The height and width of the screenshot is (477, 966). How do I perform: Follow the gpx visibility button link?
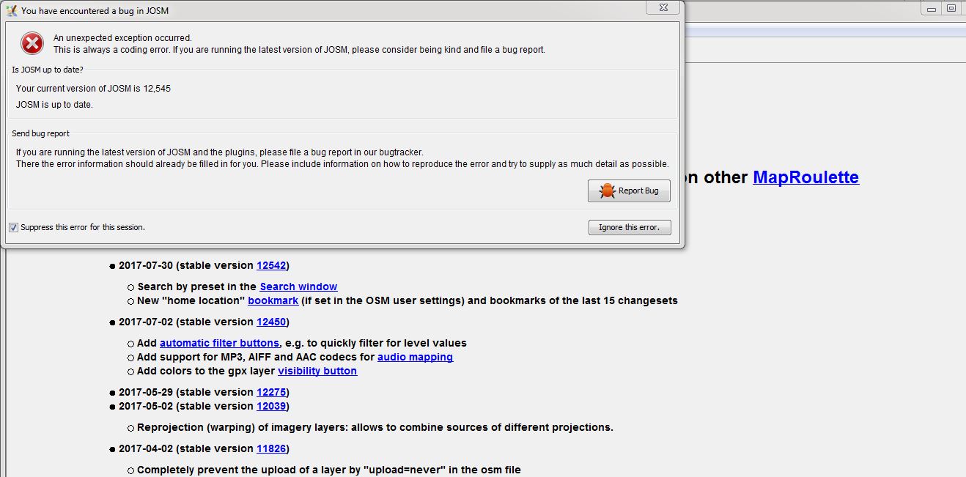pos(317,371)
